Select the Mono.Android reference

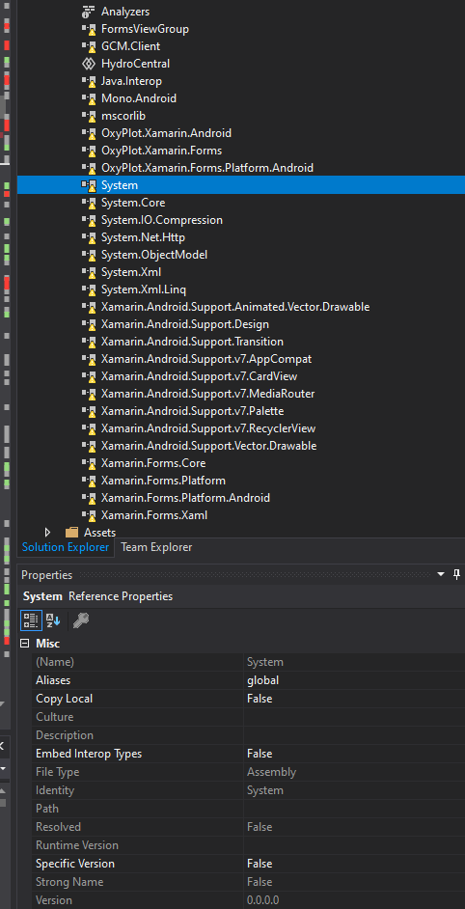tap(139, 98)
